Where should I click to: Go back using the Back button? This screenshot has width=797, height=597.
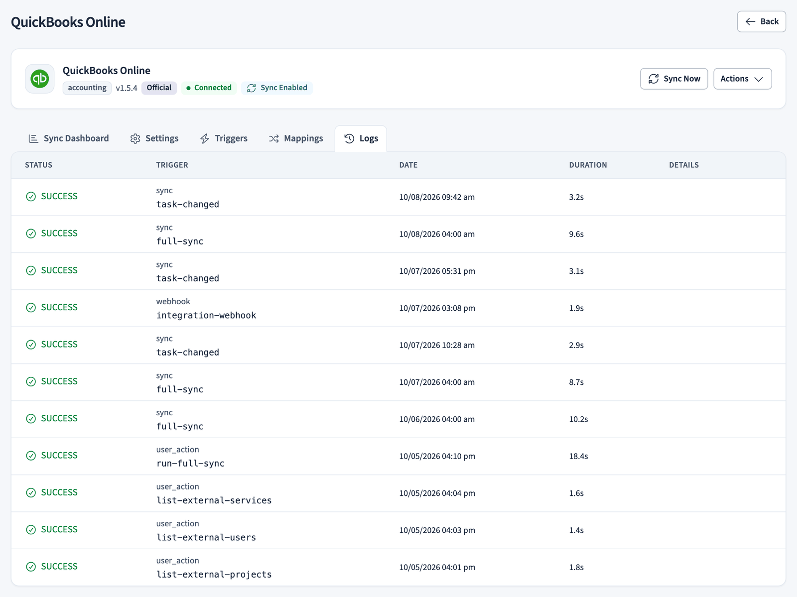762,21
